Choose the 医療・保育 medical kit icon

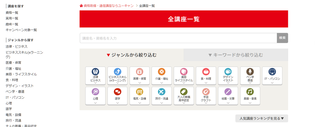(x=140, y=72)
